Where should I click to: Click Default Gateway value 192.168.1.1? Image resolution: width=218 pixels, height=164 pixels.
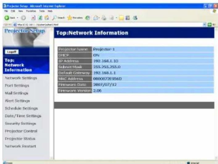tap(105, 73)
